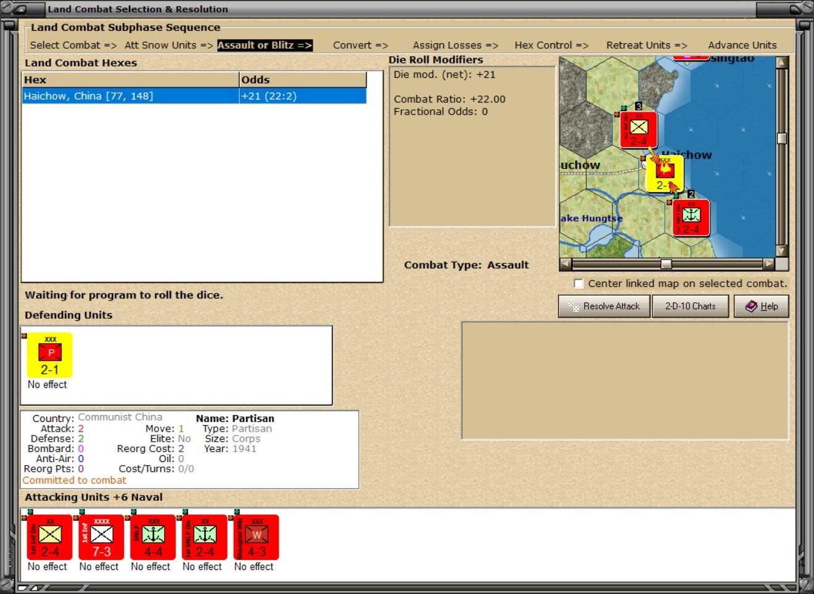This screenshot has width=814, height=594.
Task: Click the Resolve Attack button
Action: click(604, 306)
